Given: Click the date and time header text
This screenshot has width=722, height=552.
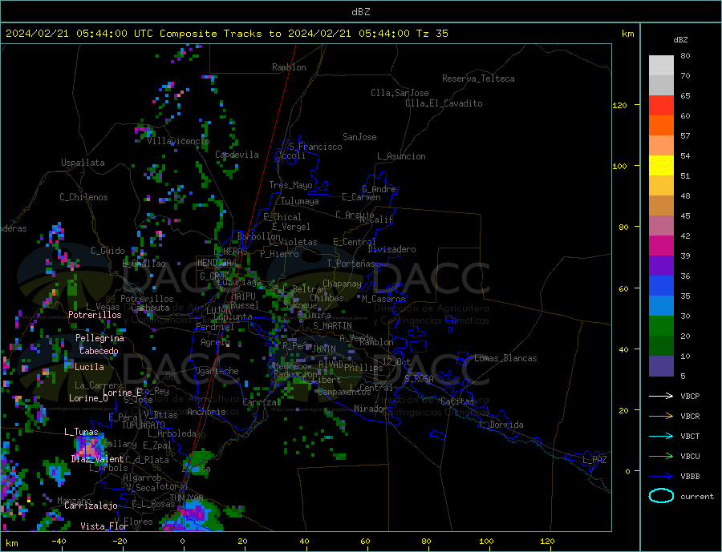Looking at the screenshot, I should click(x=227, y=33).
